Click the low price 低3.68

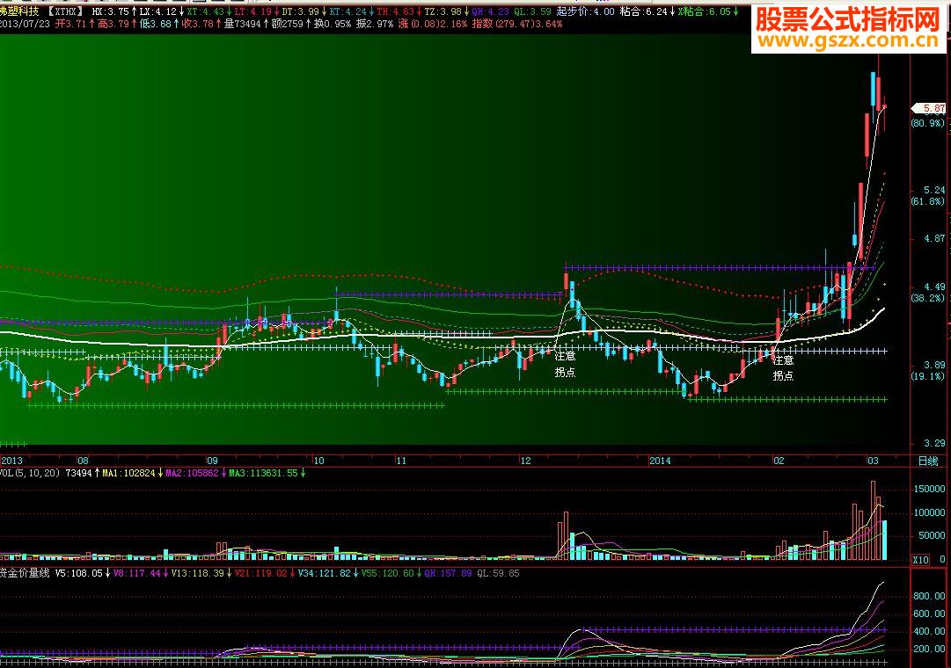(155, 24)
